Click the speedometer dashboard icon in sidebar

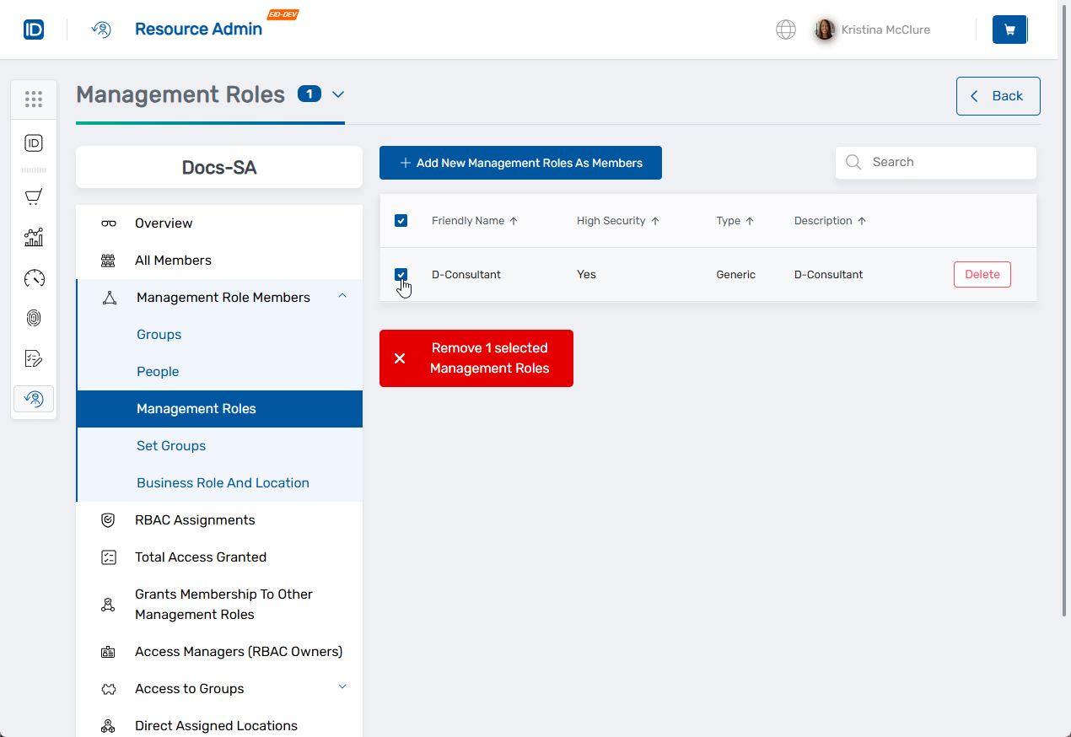pyautogui.click(x=34, y=277)
